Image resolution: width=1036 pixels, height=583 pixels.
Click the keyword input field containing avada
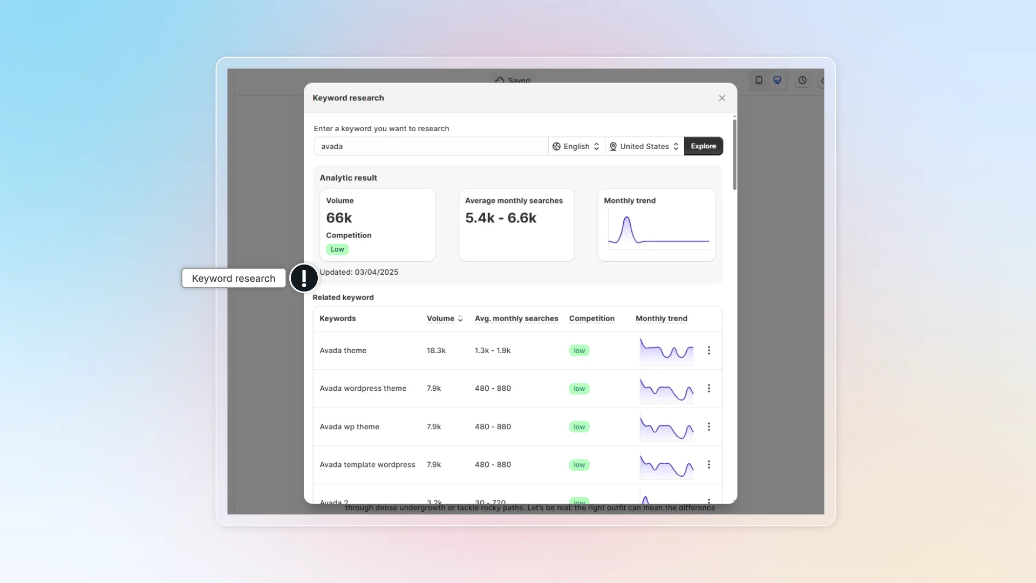(431, 146)
